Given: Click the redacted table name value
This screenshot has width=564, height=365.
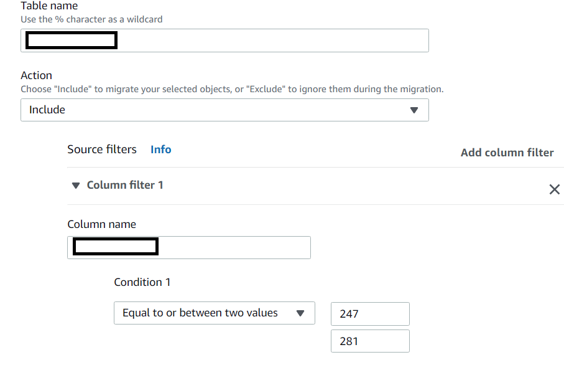Looking at the screenshot, I should (72, 41).
